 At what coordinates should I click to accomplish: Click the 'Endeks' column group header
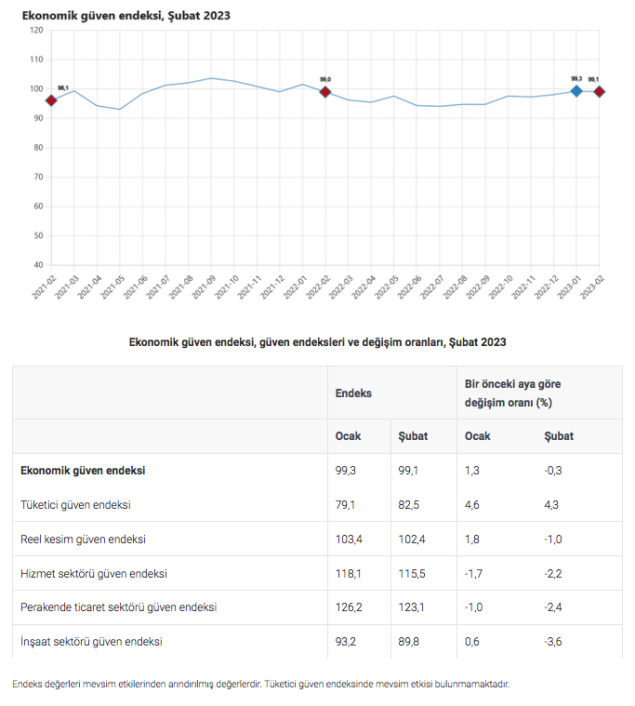(353, 393)
